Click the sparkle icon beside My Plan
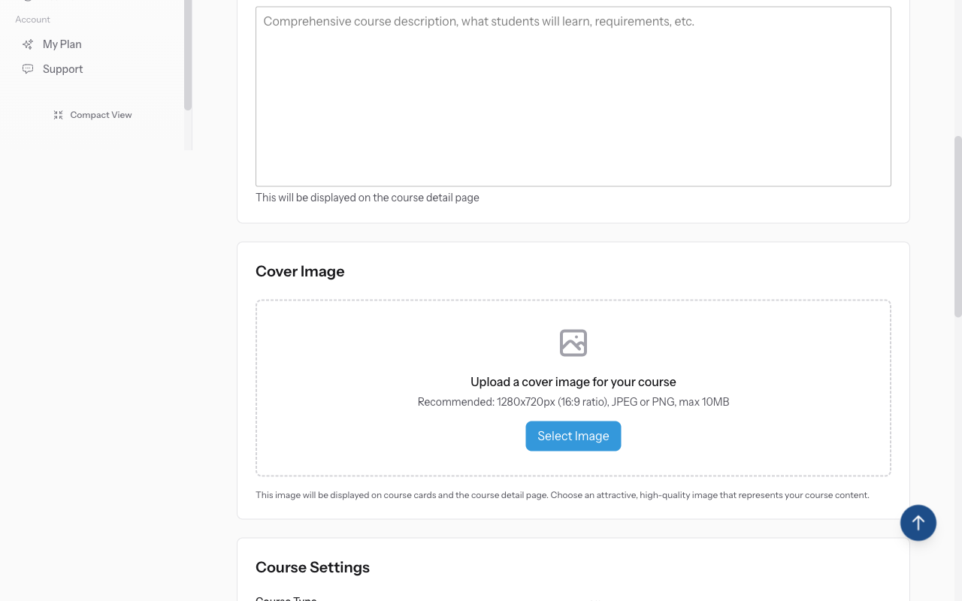The width and height of the screenshot is (962, 601). pos(28,44)
